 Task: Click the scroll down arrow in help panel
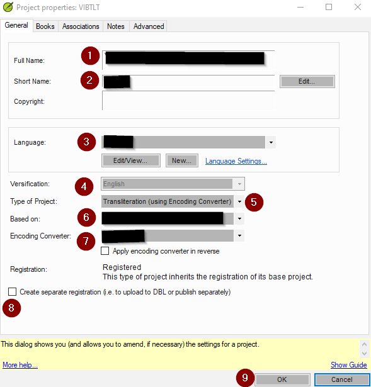[364, 354]
